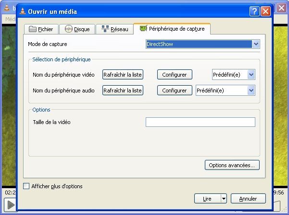Screen dimensions: 289x215
Task: Switch to the Réseau tab
Action: pos(114,29)
